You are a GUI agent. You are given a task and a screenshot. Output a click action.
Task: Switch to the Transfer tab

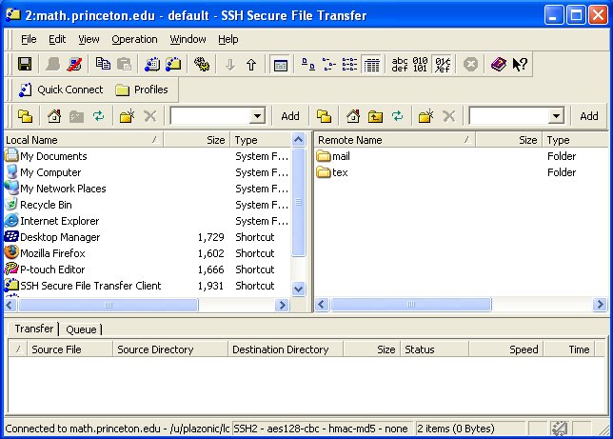pyautogui.click(x=33, y=329)
